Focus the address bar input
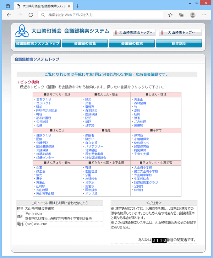Screen dimensions: 213x258 (x=100, y=15)
